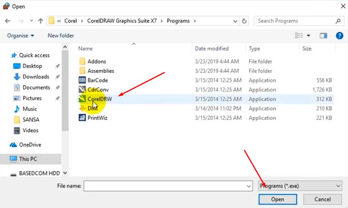Select the CorelDRW application icon
Image resolution: width=348 pixels, height=208 pixels.
[82, 99]
